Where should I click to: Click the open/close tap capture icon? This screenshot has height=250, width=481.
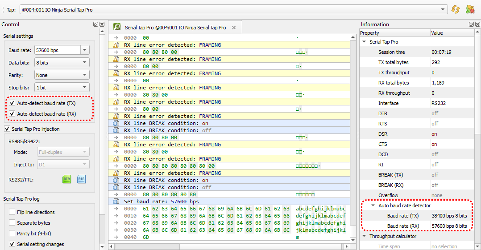(470, 9)
